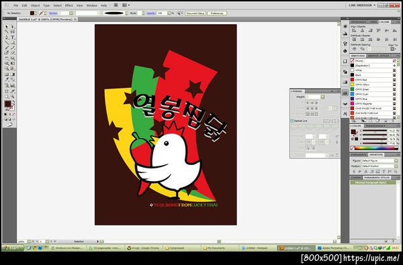Switch to the Paragraph tab
403x265 pixels.
(359, 155)
